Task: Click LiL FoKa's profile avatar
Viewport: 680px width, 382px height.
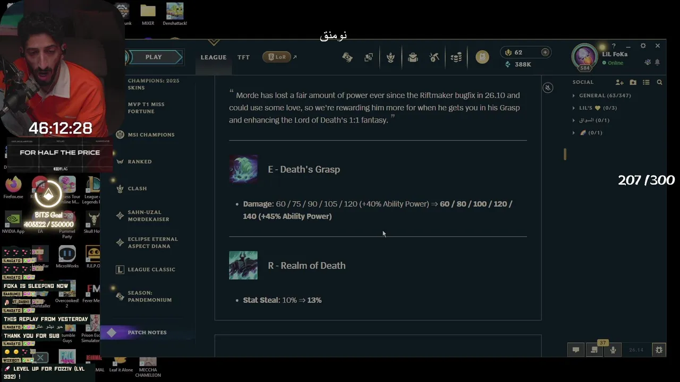Action: tap(585, 56)
